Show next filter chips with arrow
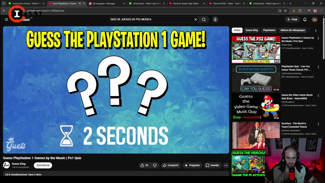This screenshot has width=325, height=183. (x=316, y=30)
